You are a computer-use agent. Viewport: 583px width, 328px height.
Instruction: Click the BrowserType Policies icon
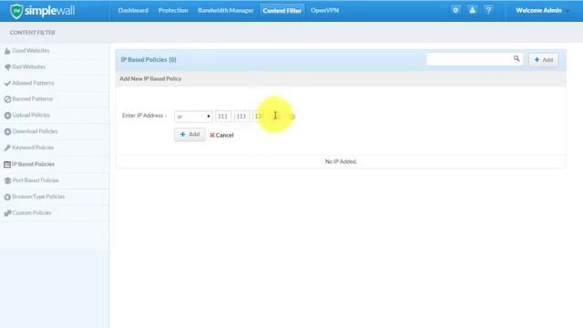pos(7,197)
